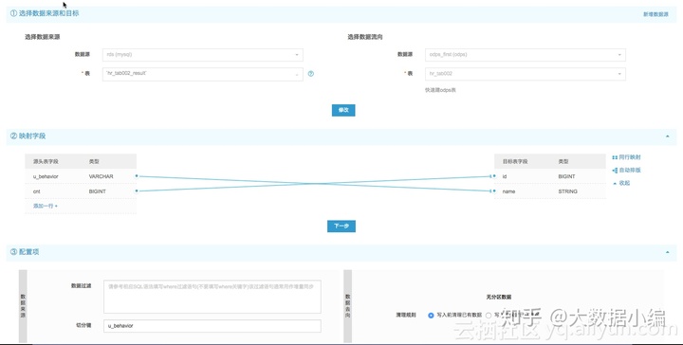Open the target 数据源 odps_first dropdown
The image size is (683, 345).
pyautogui.click(x=526, y=55)
